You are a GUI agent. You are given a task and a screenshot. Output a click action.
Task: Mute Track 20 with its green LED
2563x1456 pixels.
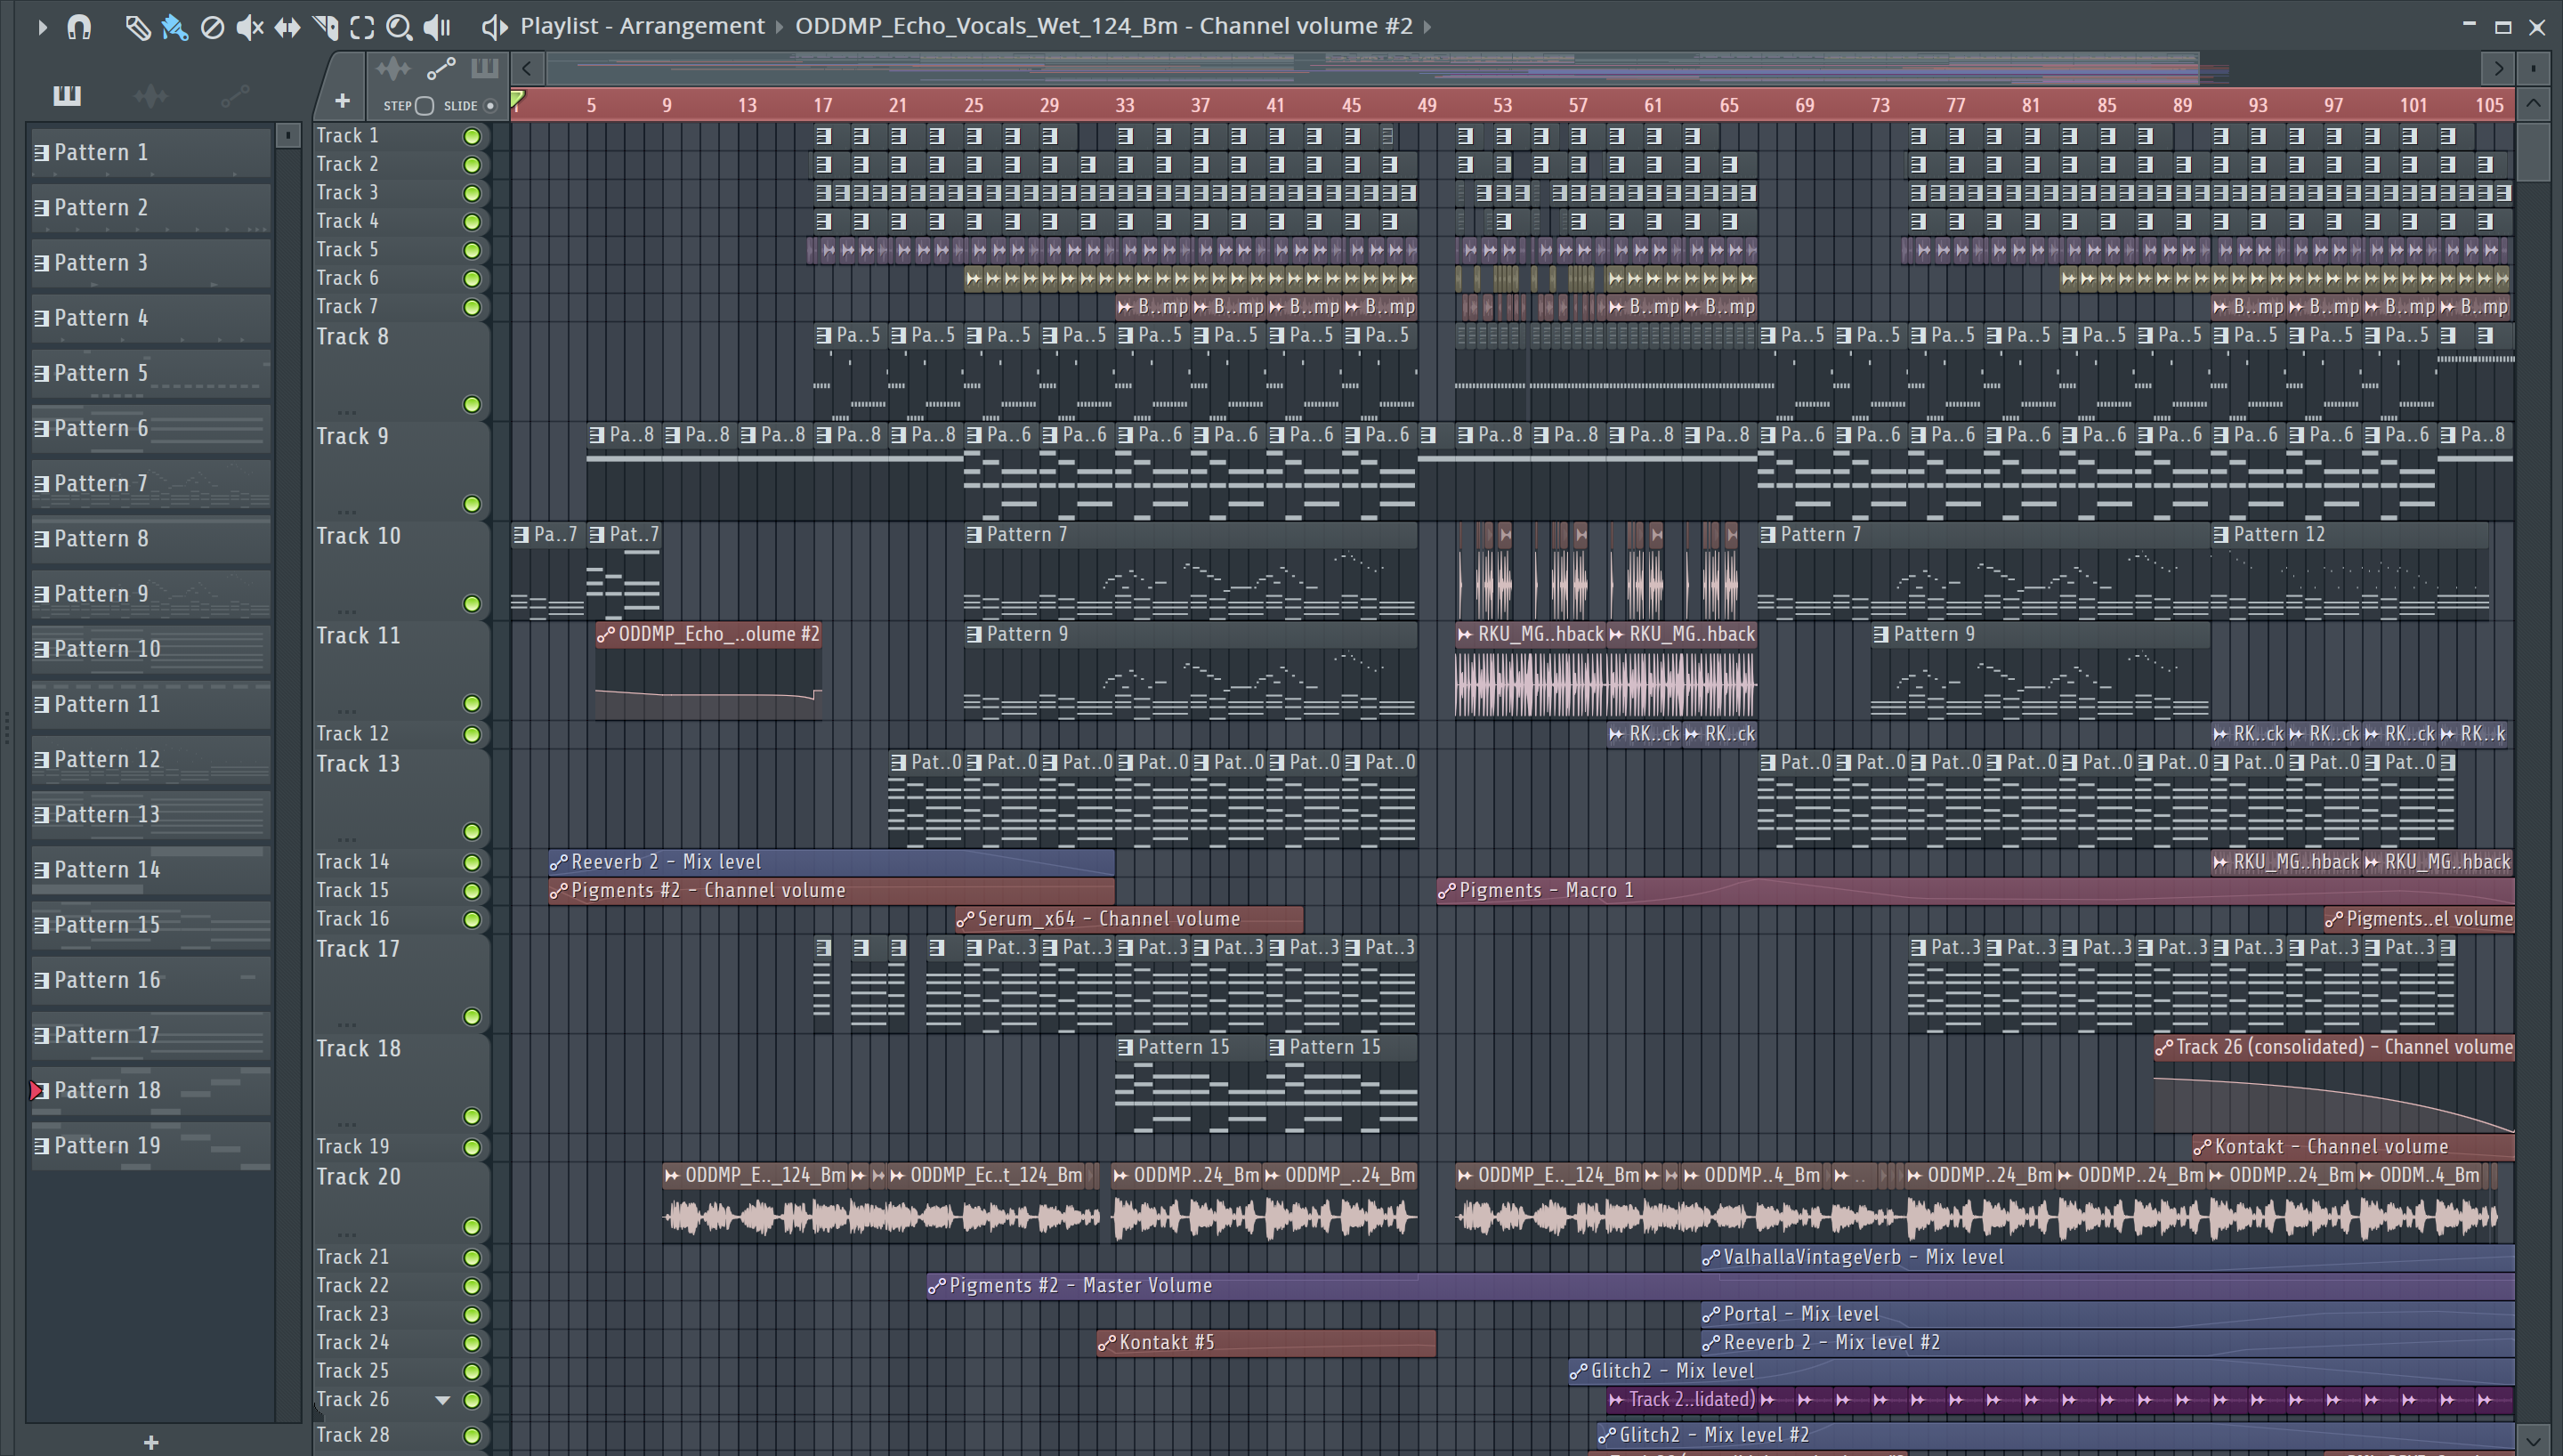pyautogui.click(x=472, y=1226)
